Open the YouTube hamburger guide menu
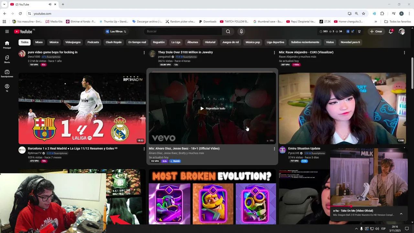The width and height of the screenshot is (414, 233). click(7, 31)
